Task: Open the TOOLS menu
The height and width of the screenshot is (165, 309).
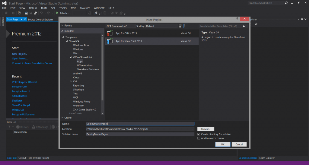Action: [63, 8]
